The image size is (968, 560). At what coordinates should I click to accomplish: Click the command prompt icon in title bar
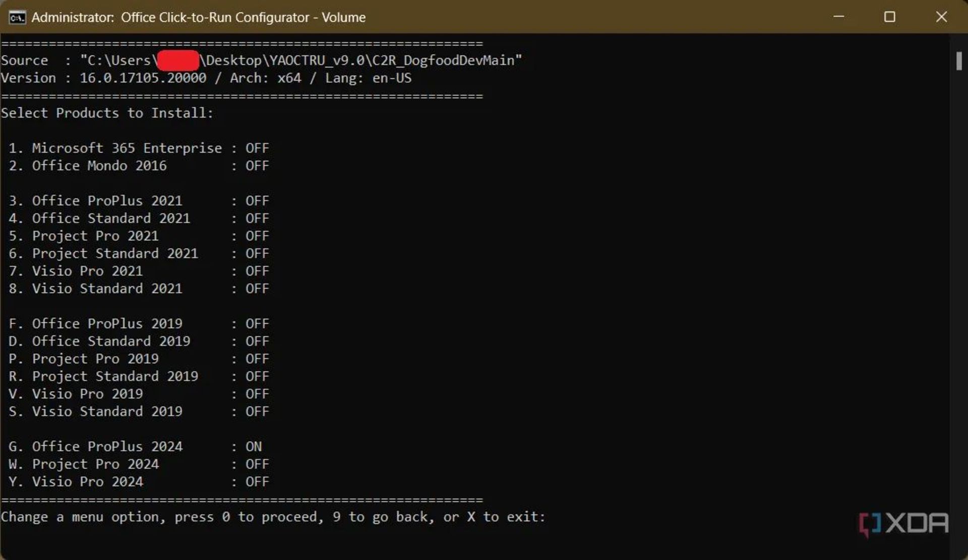(17, 17)
